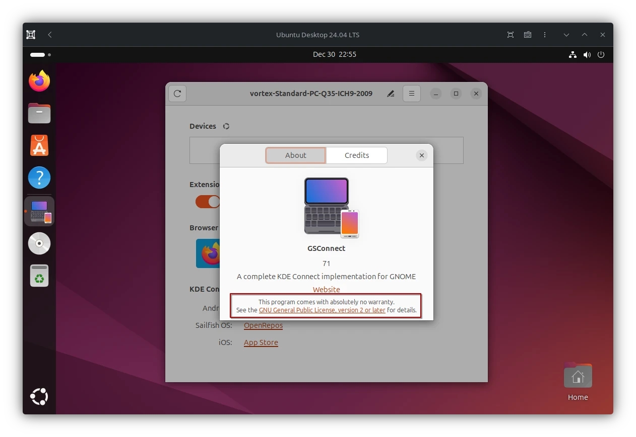Turn off the extension enable switch
Image resolution: width=636 pixels, height=437 pixels.
206,202
